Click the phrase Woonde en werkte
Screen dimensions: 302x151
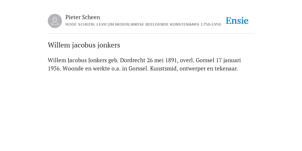[86, 68]
